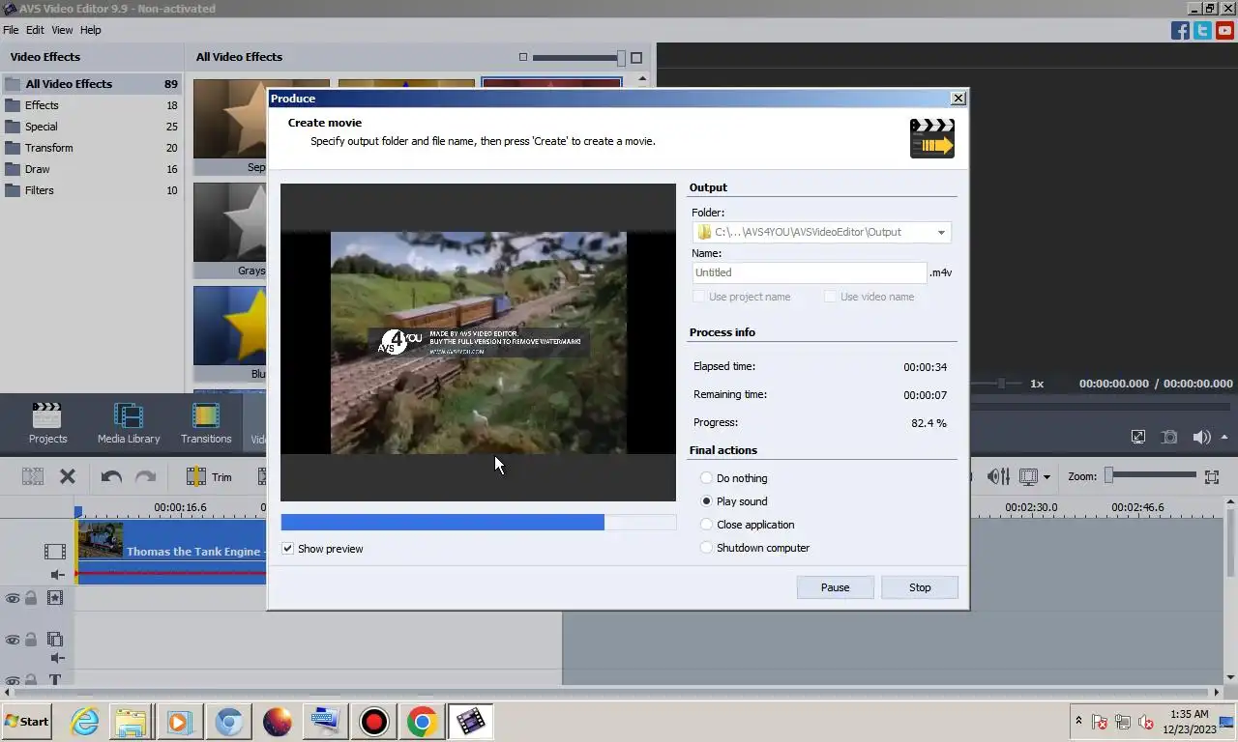
Task: Uncheck the Show preview checkbox
Action: tap(287, 549)
